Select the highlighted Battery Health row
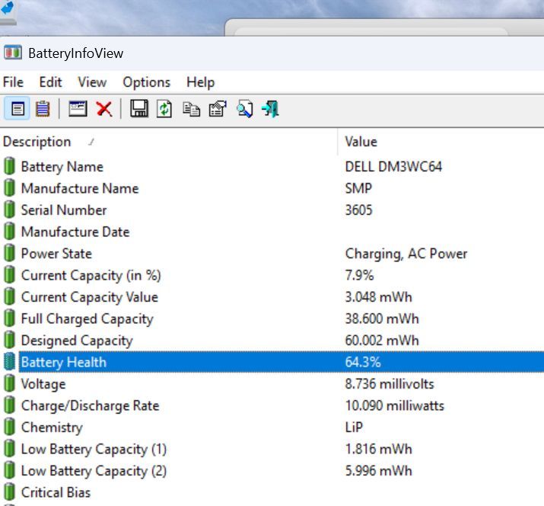 click(63, 363)
